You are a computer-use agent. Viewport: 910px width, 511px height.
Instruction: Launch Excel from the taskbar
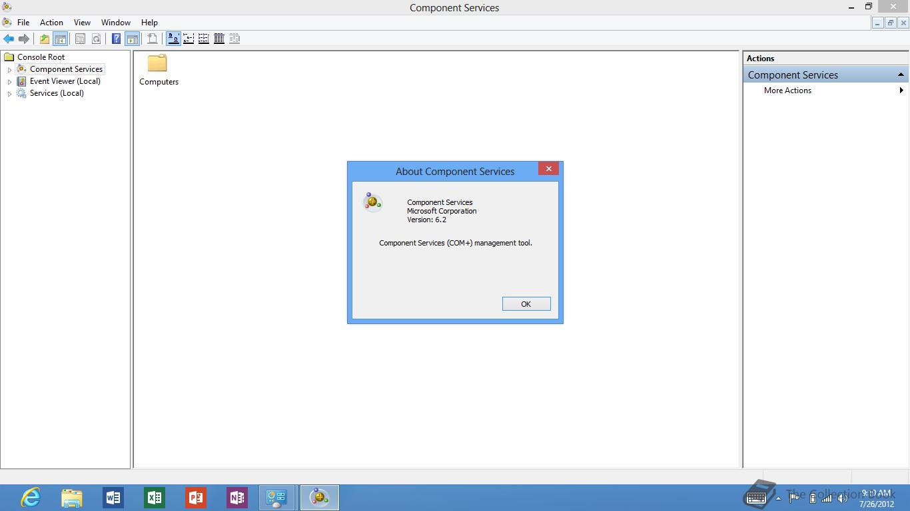(155, 498)
